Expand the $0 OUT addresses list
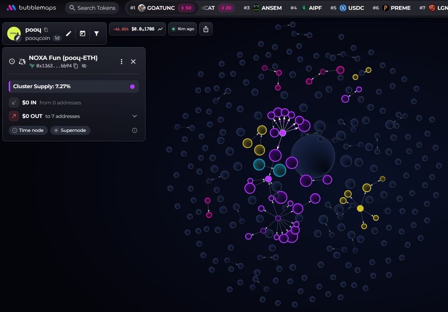The image size is (448, 312). point(135,116)
